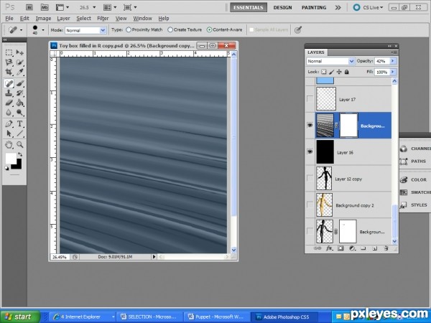The width and height of the screenshot is (431, 323).
Task: Switch to the Essentials workspace
Action: [x=249, y=7]
